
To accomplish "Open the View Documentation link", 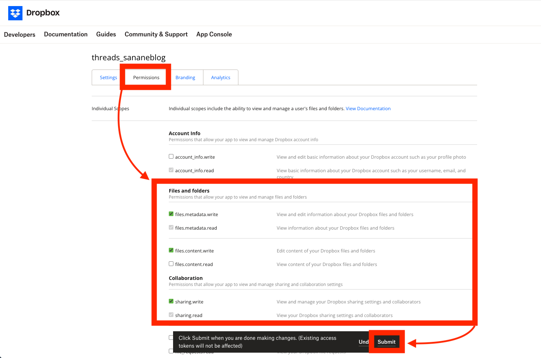I will pos(368,108).
